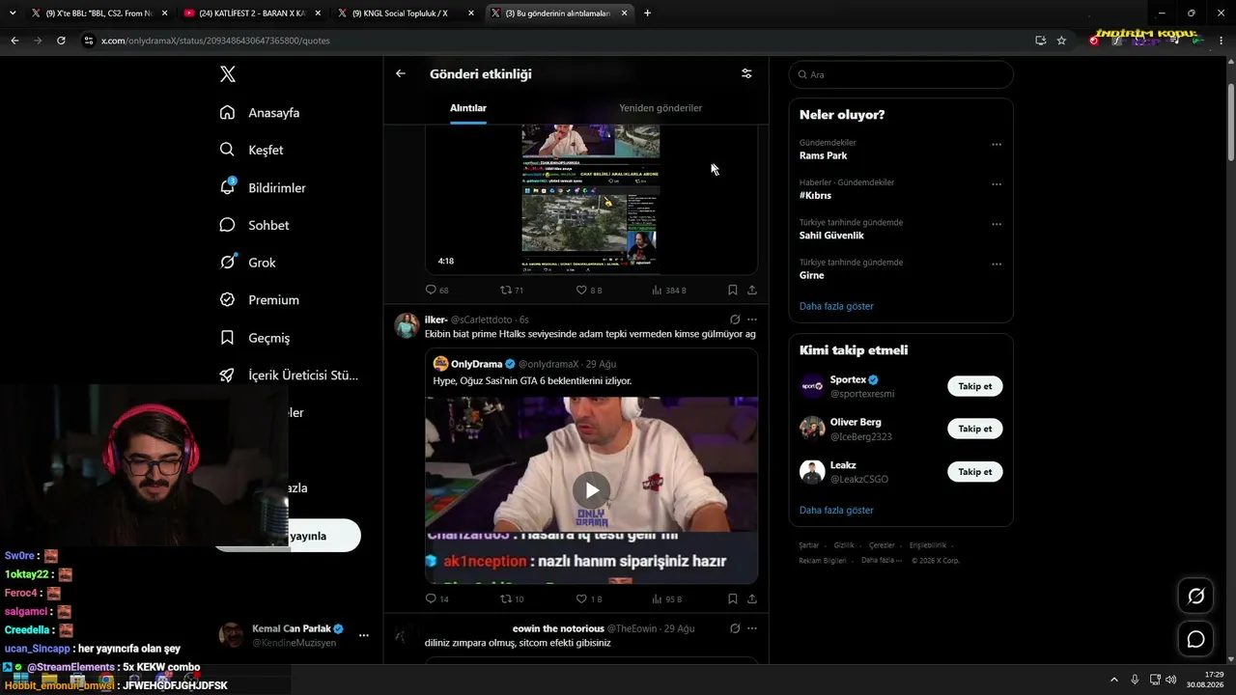This screenshot has height=695, width=1236.
Task: Open the taskbar volume control
Action: tap(1171, 680)
